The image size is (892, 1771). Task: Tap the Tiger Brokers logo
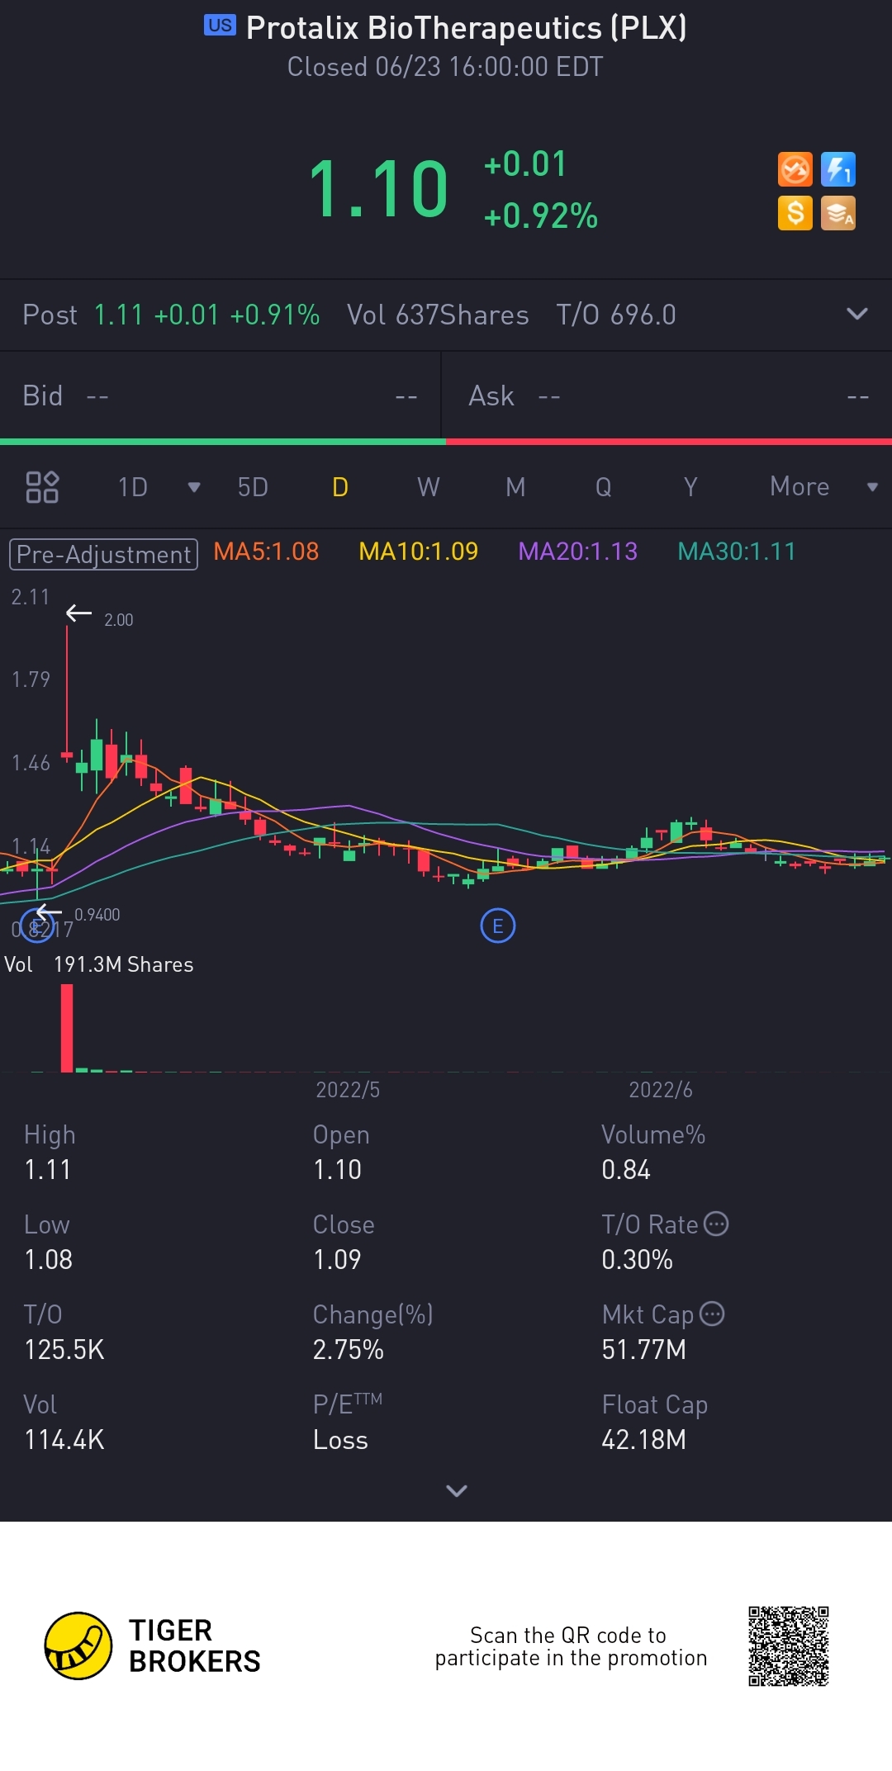pos(153,1646)
